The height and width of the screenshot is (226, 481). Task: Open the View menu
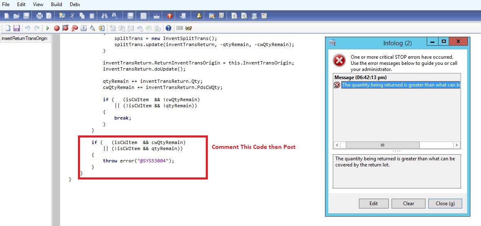[x=38, y=4]
